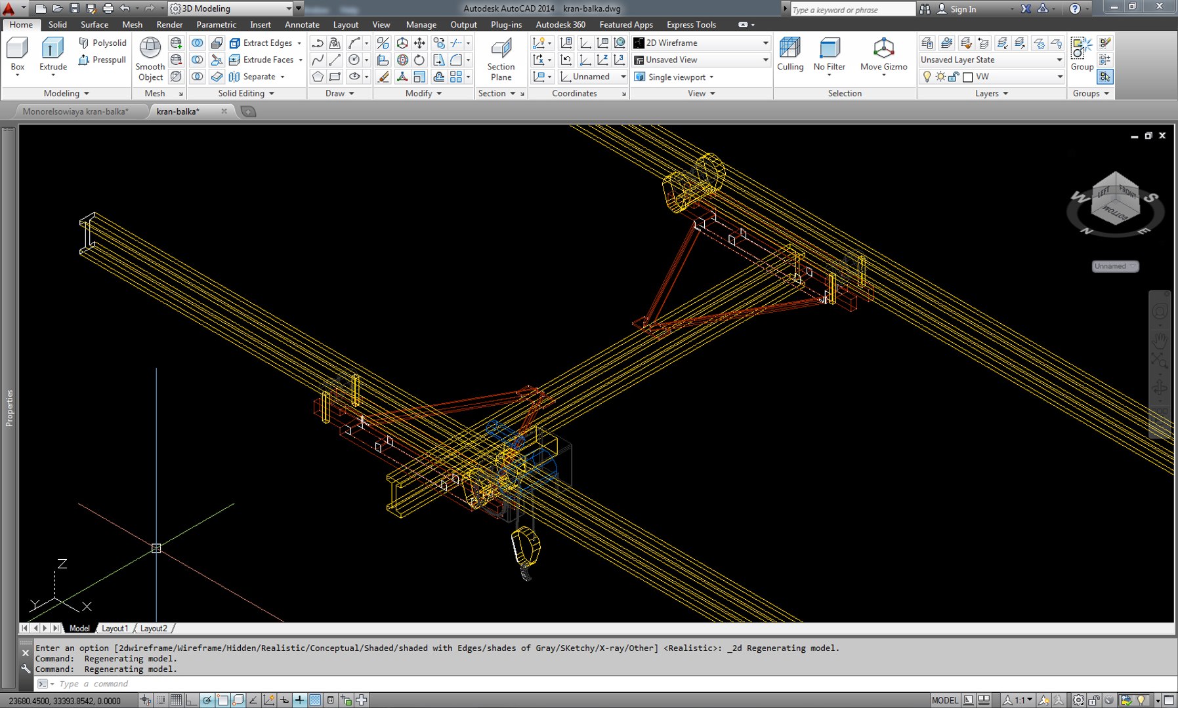Expand the Unsaved Layer State dropdown
This screenshot has height=708, width=1178.
click(x=991, y=60)
